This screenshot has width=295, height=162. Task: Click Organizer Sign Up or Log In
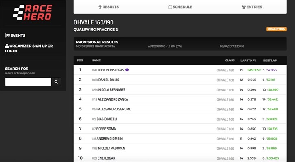(29, 48)
